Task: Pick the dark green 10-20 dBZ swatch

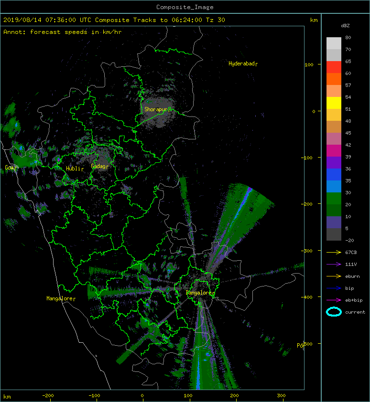Action: tap(334, 210)
